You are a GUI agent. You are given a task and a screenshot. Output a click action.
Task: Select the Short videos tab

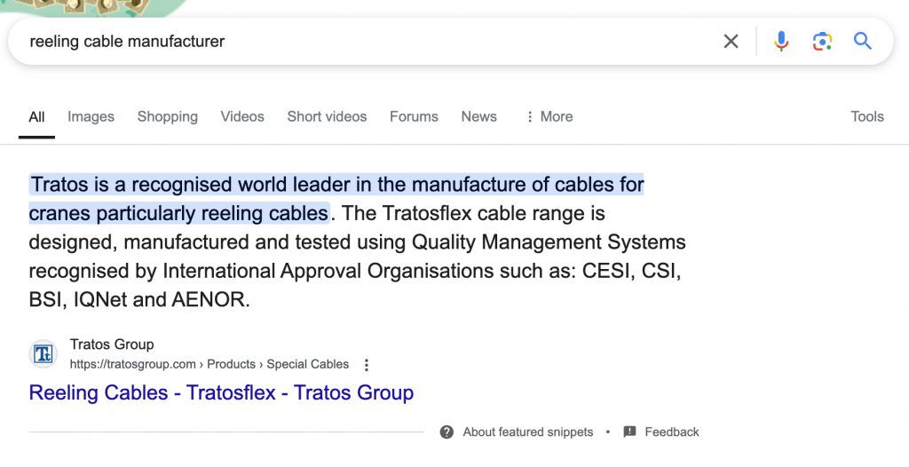click(x=327, y=116)
